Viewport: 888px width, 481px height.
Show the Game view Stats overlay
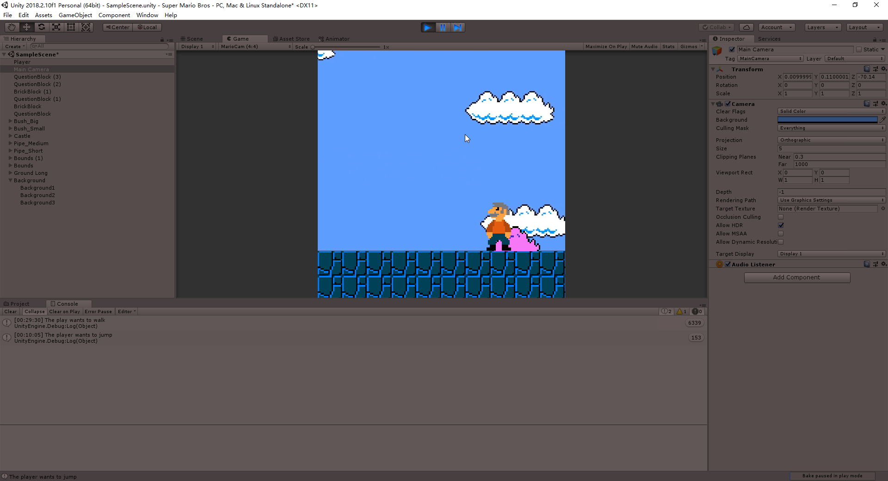tap(668, 47)
